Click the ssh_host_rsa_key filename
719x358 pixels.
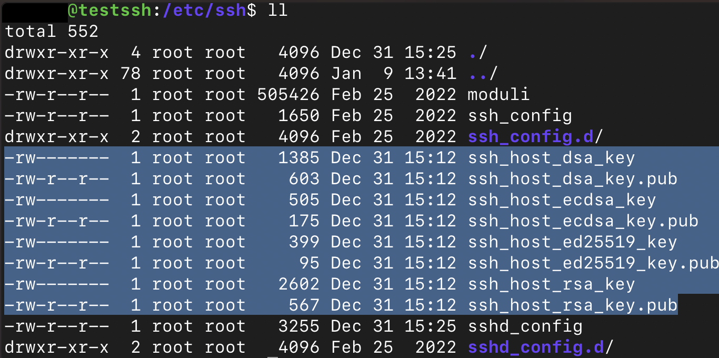pyautogui.click(x=551, y=284)
